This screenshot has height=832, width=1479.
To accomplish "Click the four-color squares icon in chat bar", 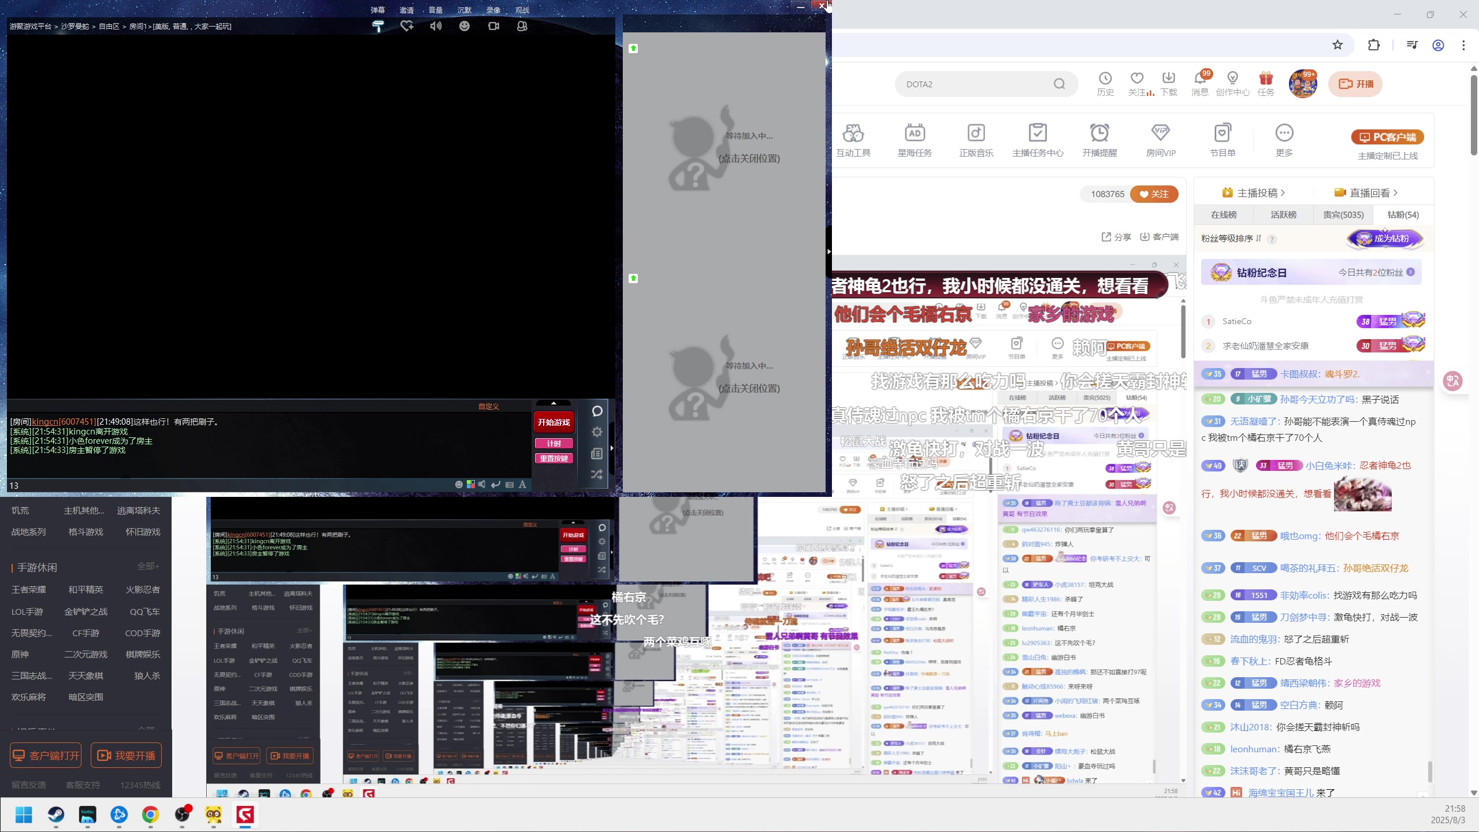I will tap(471, 485).
